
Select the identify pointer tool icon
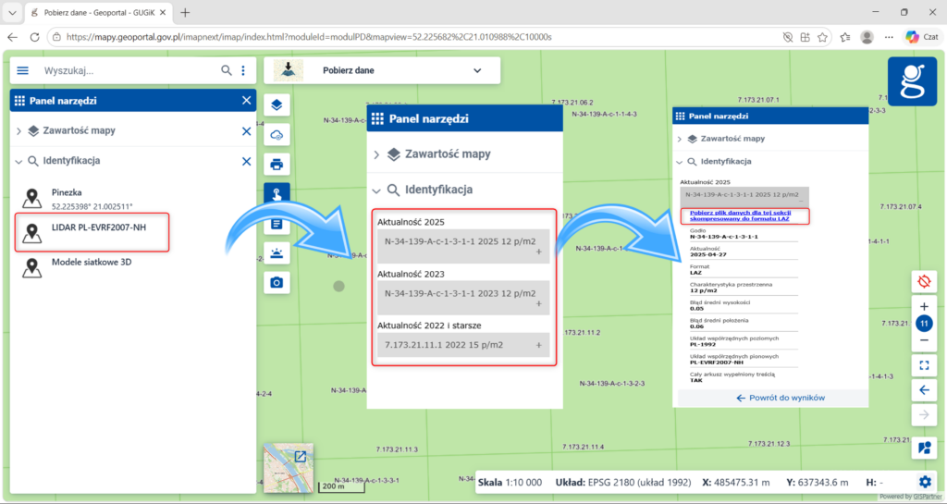point(277,194)
